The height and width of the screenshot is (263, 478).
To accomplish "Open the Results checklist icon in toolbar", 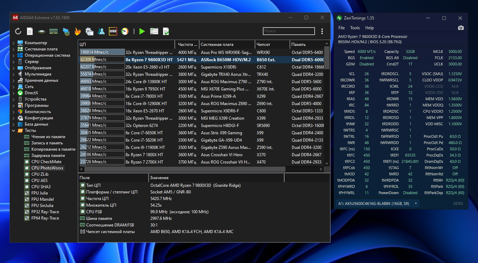I will [154, 31].
